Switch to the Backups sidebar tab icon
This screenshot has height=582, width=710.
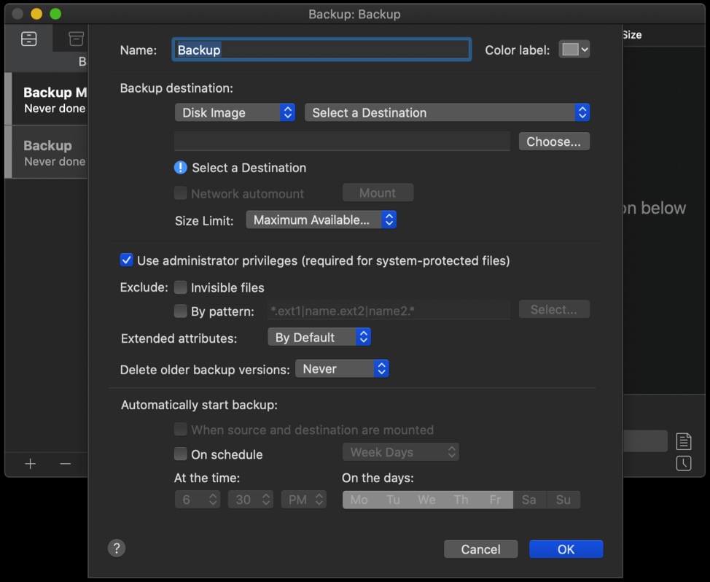29,39
